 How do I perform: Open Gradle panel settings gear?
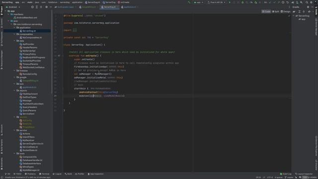(308, 7)
